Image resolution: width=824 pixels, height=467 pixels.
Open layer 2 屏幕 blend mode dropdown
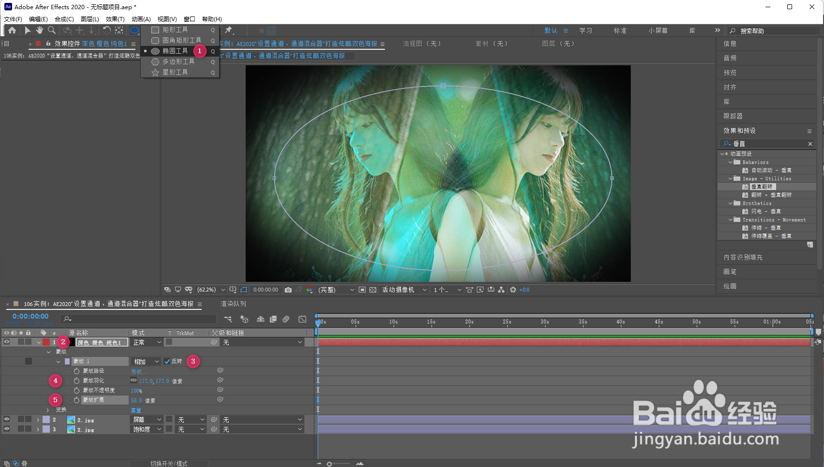point(147,420)
